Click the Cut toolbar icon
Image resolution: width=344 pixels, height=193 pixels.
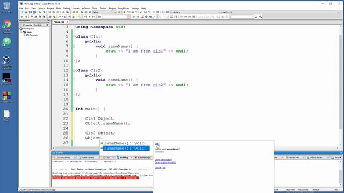(49, 12)
